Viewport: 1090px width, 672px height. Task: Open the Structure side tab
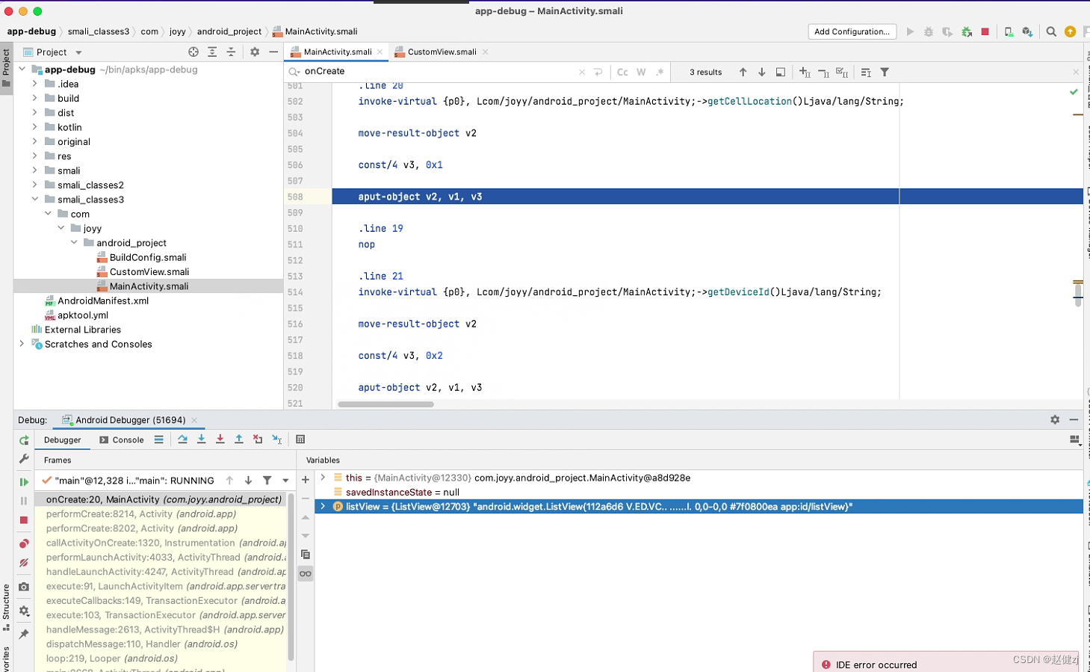(x=6, y=607)
